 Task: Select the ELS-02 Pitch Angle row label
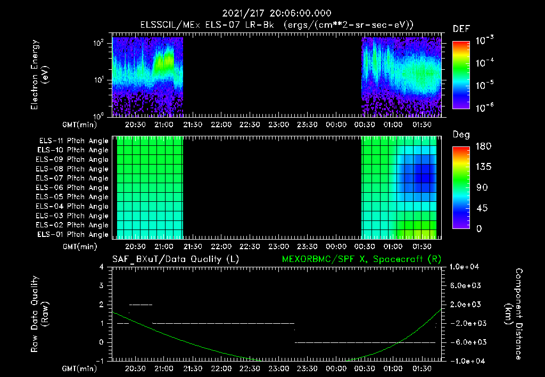point(72,225)
